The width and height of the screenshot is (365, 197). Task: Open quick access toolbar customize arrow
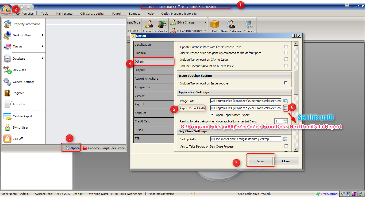[x=36, y=7]
